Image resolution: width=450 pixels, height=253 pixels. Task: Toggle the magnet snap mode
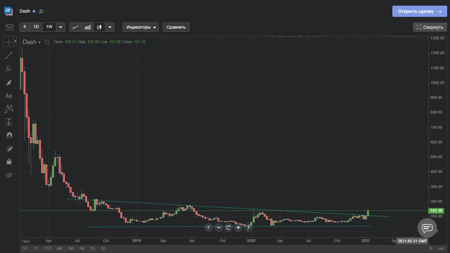(9, 135)
